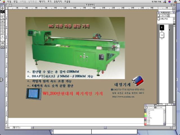Screen dimensions: 180x135
Task: Open the Apple menu
Action: point(3,1)
